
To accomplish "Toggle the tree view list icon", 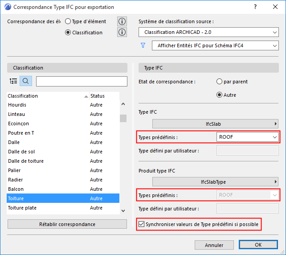I will (13, 81).
